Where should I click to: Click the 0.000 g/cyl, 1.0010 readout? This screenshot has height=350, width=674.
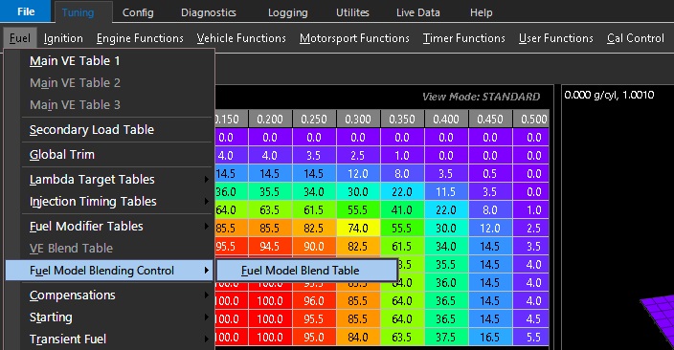pos(609,95)
